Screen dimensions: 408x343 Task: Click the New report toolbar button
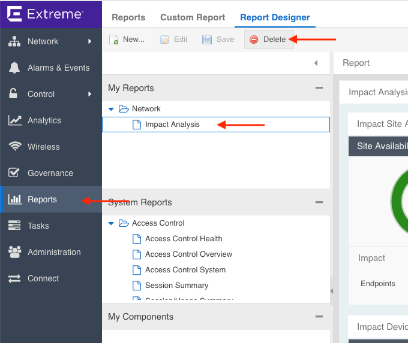coord(127,40)
